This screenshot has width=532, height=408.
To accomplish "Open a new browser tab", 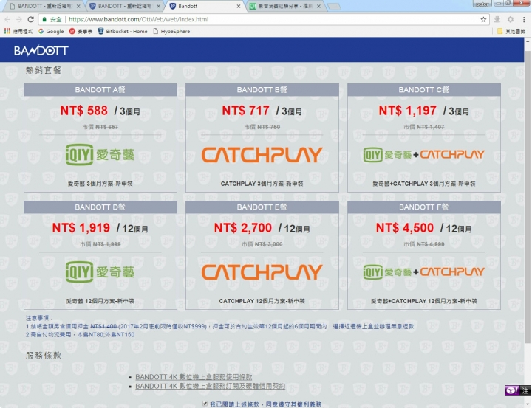I will click(334, 7).
